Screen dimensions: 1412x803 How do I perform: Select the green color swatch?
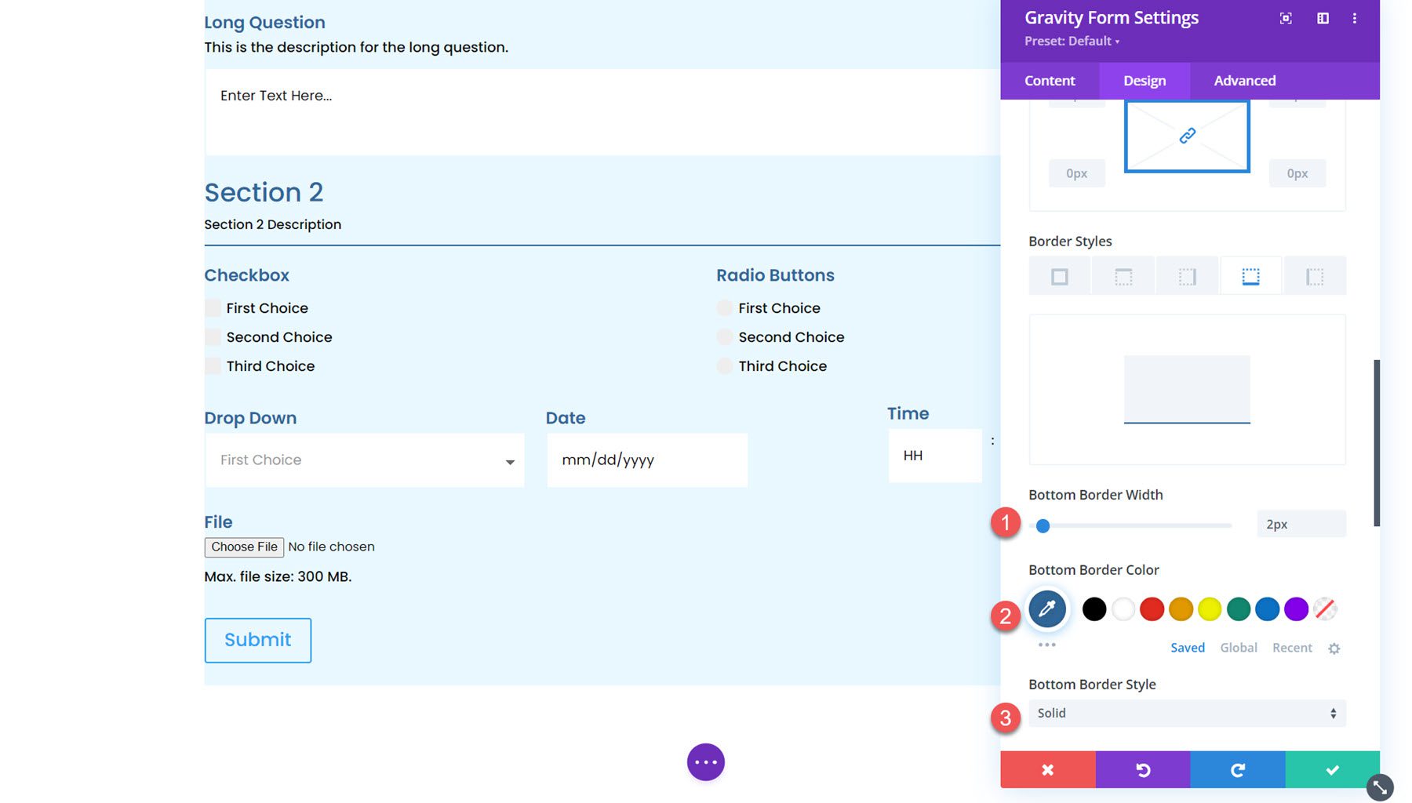point(1238,609)
